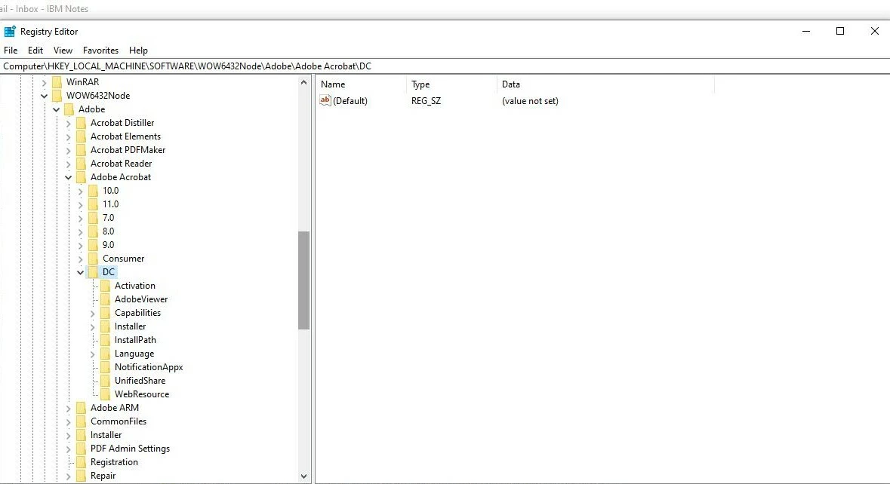Click the DC folder icon
Viewport: 890px width, 484px height.
coord(93,273)
